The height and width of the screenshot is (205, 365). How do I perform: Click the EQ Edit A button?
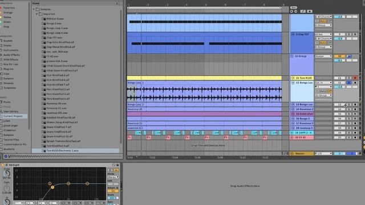[x=113, y=184]
